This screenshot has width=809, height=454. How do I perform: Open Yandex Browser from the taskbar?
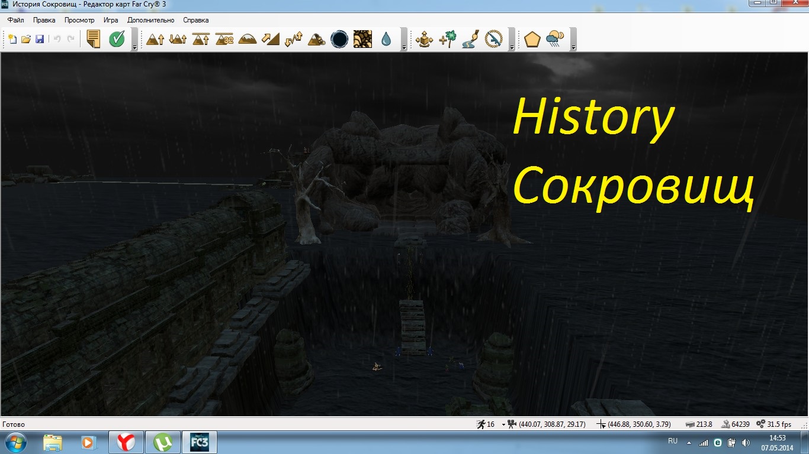pos(125,442)
